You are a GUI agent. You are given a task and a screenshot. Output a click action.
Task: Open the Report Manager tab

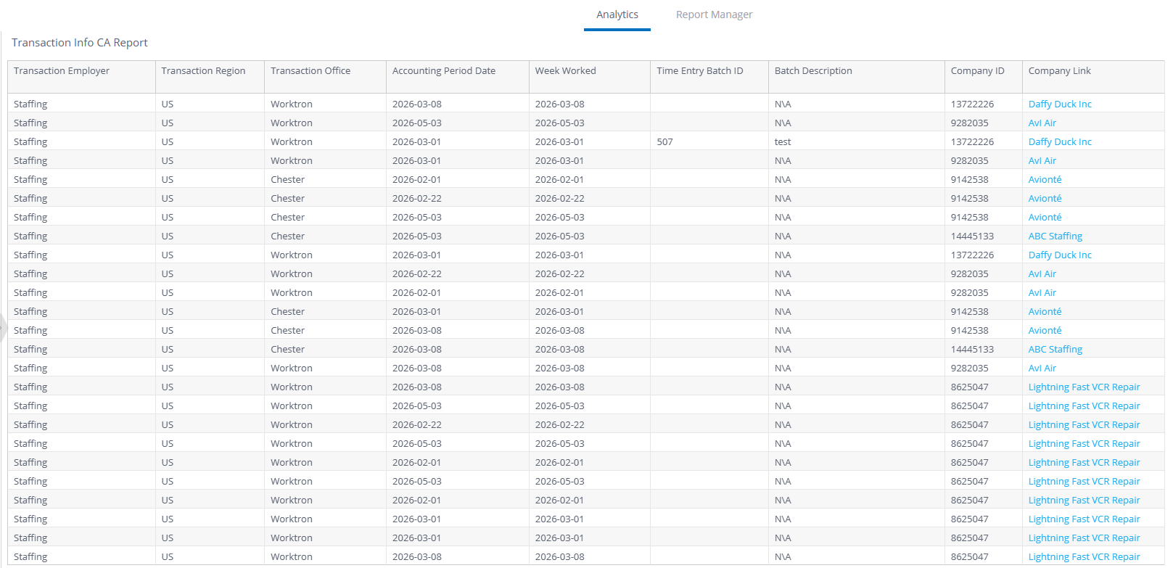point(714,15)
